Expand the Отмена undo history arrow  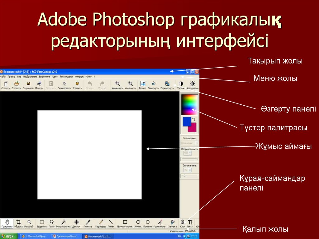coord(96,85)
